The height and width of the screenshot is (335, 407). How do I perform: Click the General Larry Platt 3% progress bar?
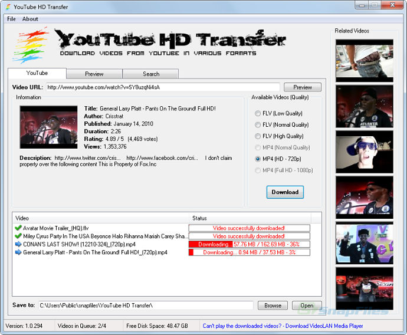coord(249,252)
